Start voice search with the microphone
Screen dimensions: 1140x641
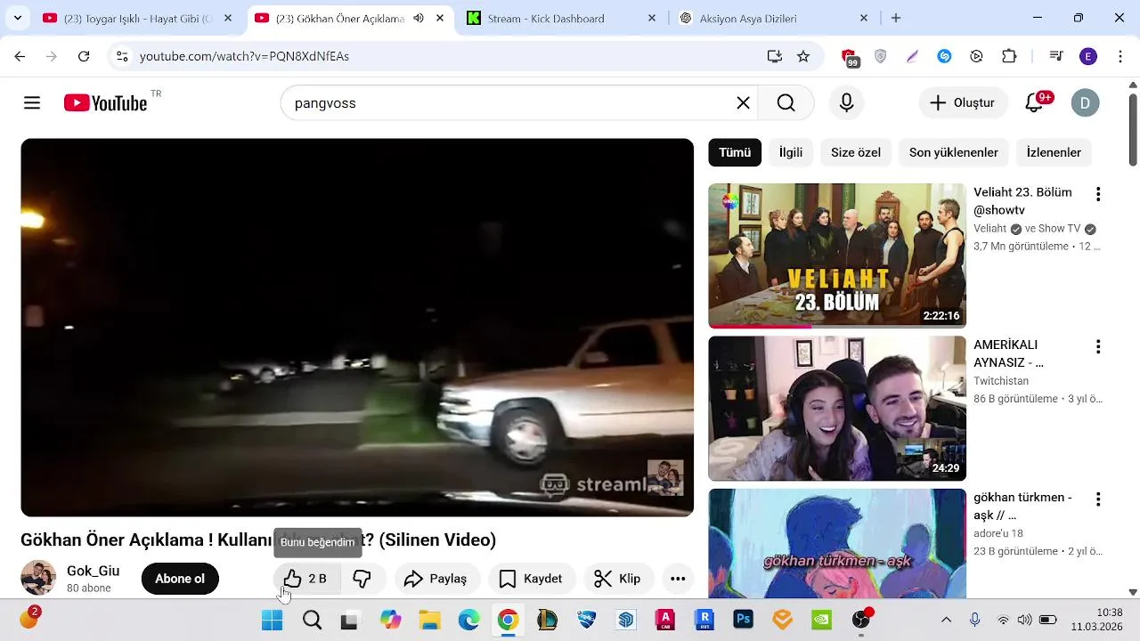point(846,103)
